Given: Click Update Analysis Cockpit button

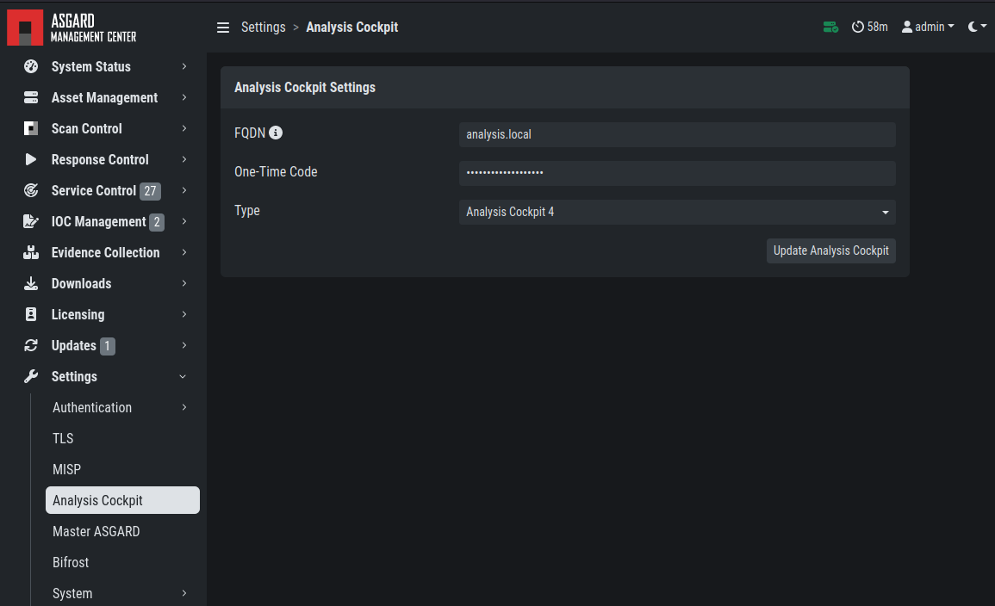Looking at the screenshot, I should (x=830, y=251).
